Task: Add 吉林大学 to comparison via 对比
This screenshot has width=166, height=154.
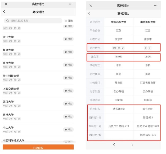Action: (68, 116)
